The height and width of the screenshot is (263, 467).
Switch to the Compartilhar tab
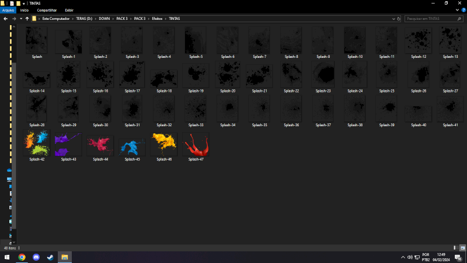click(47, 10)
